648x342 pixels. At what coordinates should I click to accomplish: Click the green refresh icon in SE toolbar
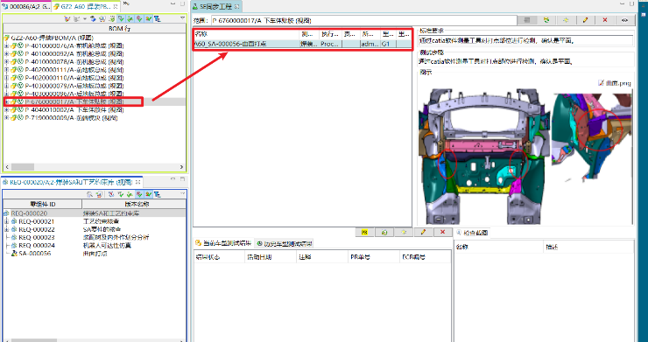546,20
